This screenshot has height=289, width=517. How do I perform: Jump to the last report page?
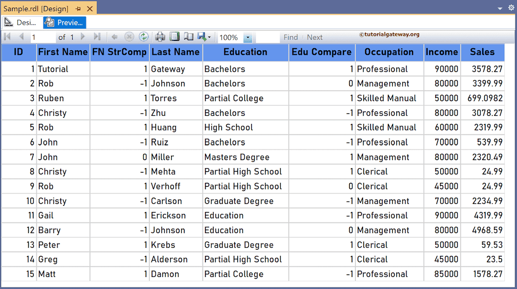coord(97,37)
